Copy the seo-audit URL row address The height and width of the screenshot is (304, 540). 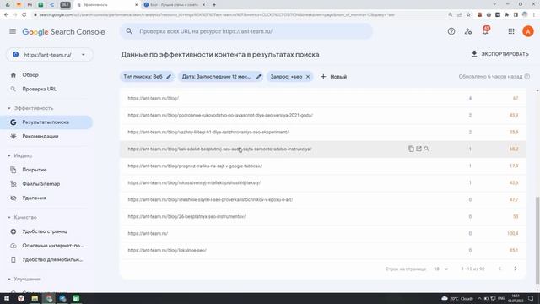pyautogui.click(x=411, y=149)
